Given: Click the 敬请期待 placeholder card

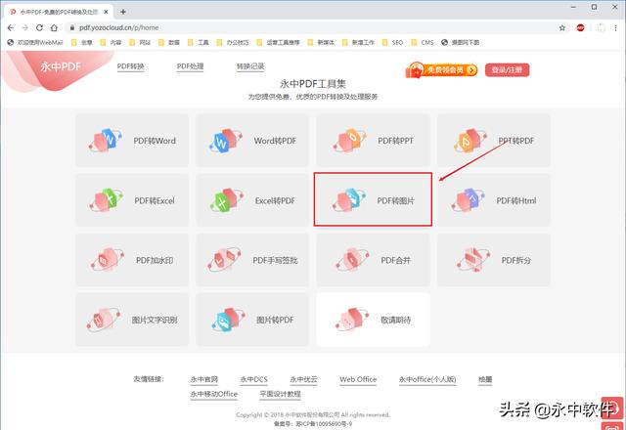Looking at the screenshot, I should pyautogui.click(x=374, y=320).
